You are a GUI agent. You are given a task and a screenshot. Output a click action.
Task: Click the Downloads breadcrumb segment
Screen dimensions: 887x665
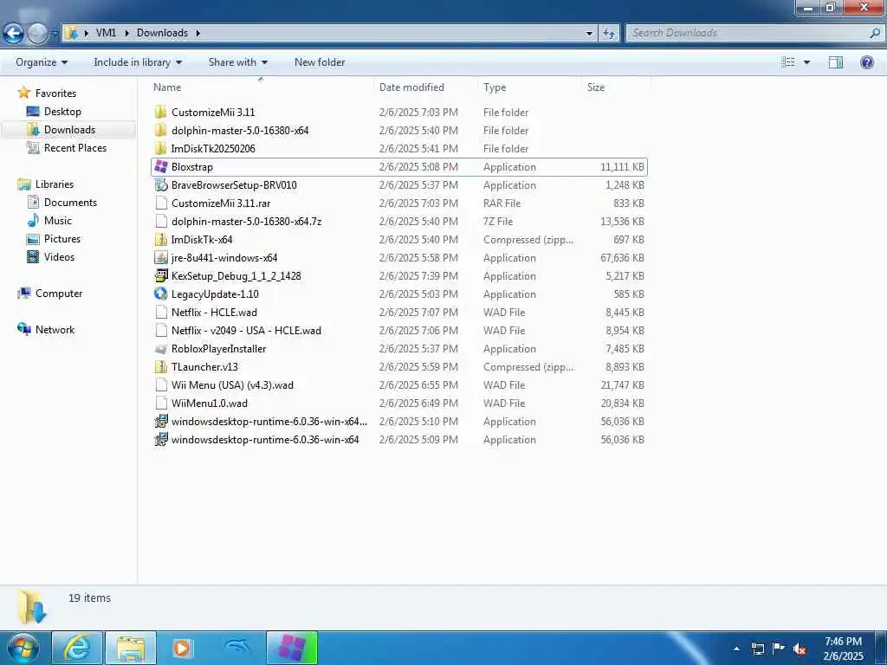(x=162, y=33)
